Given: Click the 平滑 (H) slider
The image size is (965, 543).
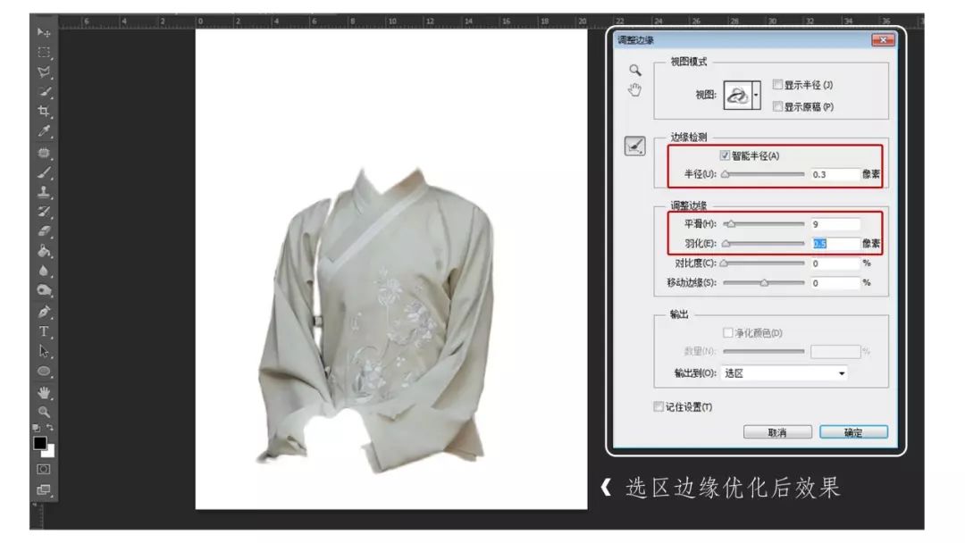Looking at the screenshot, I should [x=764, y=224].
